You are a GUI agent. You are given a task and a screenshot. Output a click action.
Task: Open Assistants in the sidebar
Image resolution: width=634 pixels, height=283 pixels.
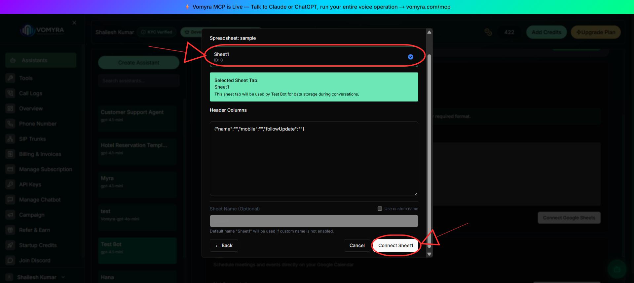[x=41, y=60]
